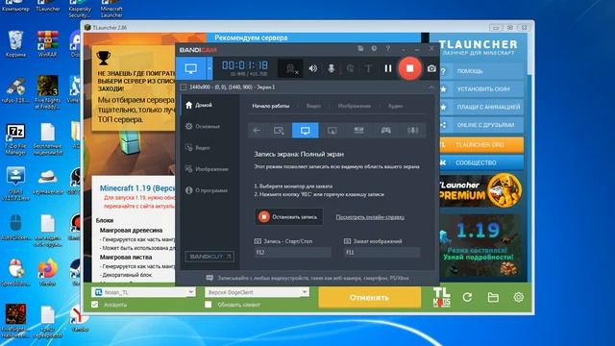Open Основные settings in Bandicam sidebar
The image size is (615, 346).
[x=203, y=126]
